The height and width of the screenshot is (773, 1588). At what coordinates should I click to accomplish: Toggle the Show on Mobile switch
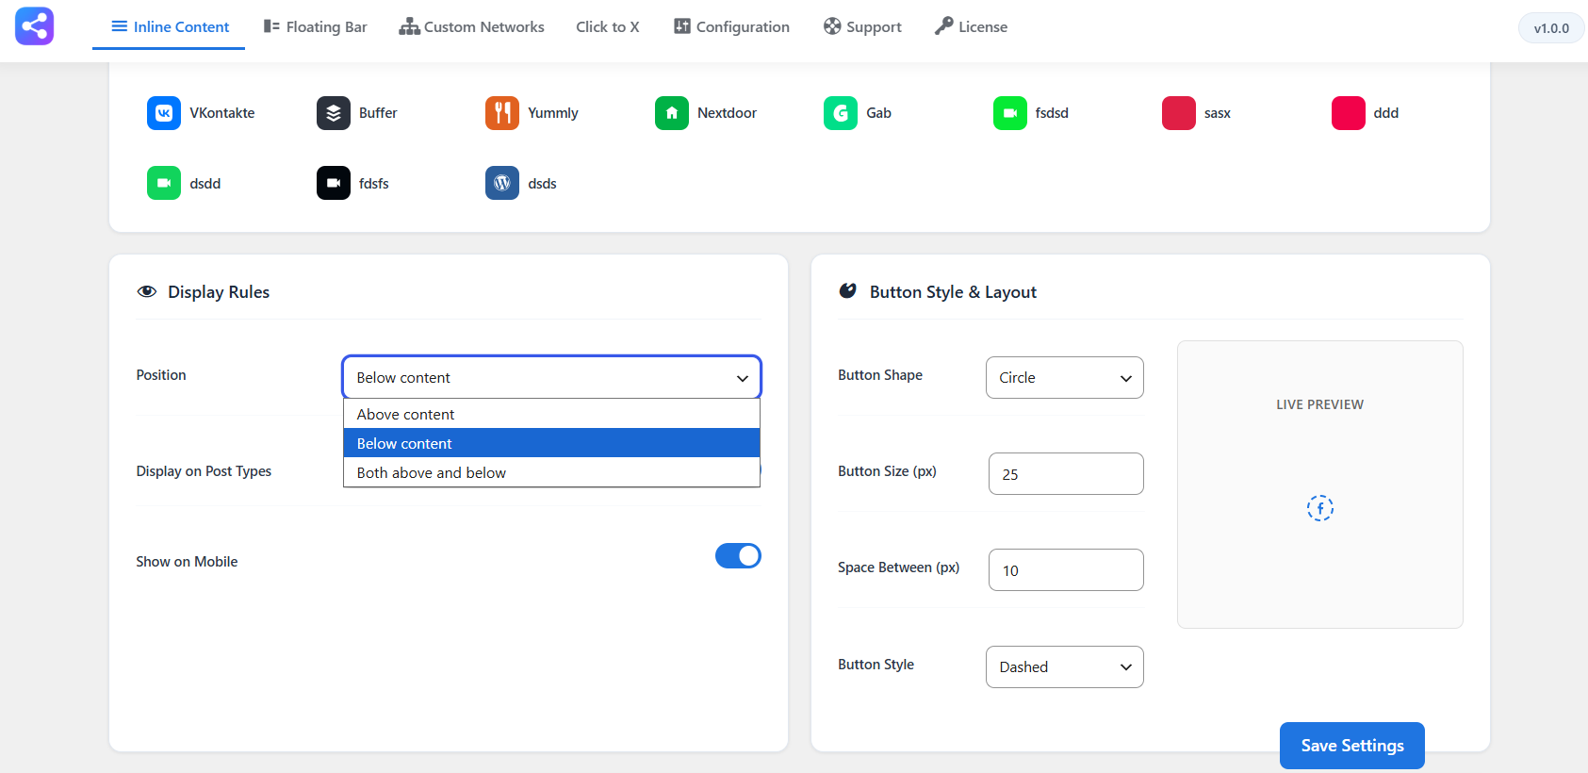738,556
